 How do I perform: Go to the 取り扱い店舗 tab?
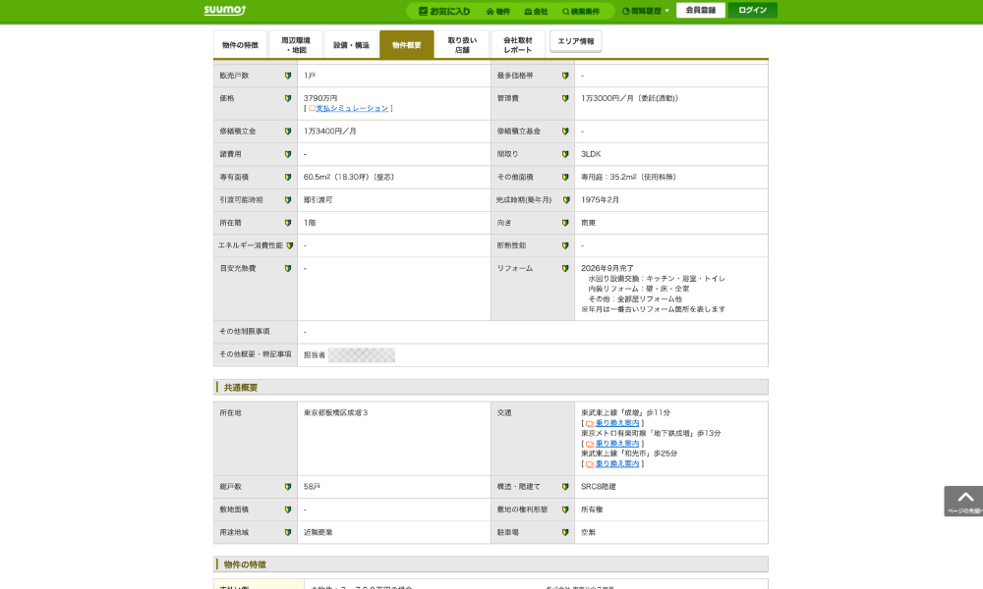tap(462, 44)
